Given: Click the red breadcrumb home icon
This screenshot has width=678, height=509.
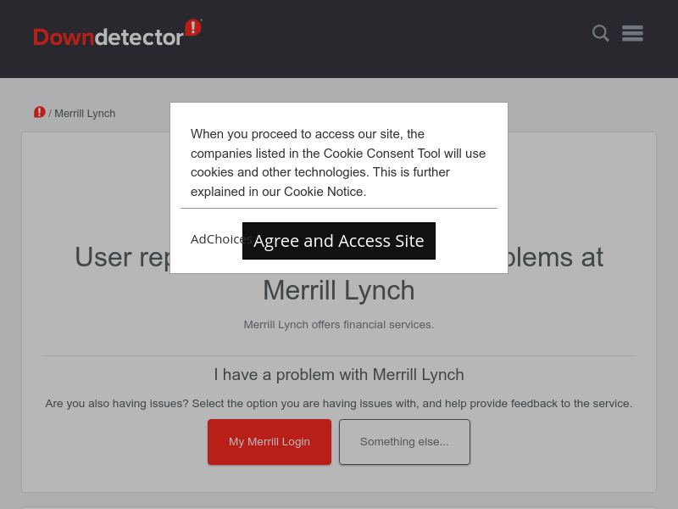Looking at the screenshot, I should coord(39,113).
